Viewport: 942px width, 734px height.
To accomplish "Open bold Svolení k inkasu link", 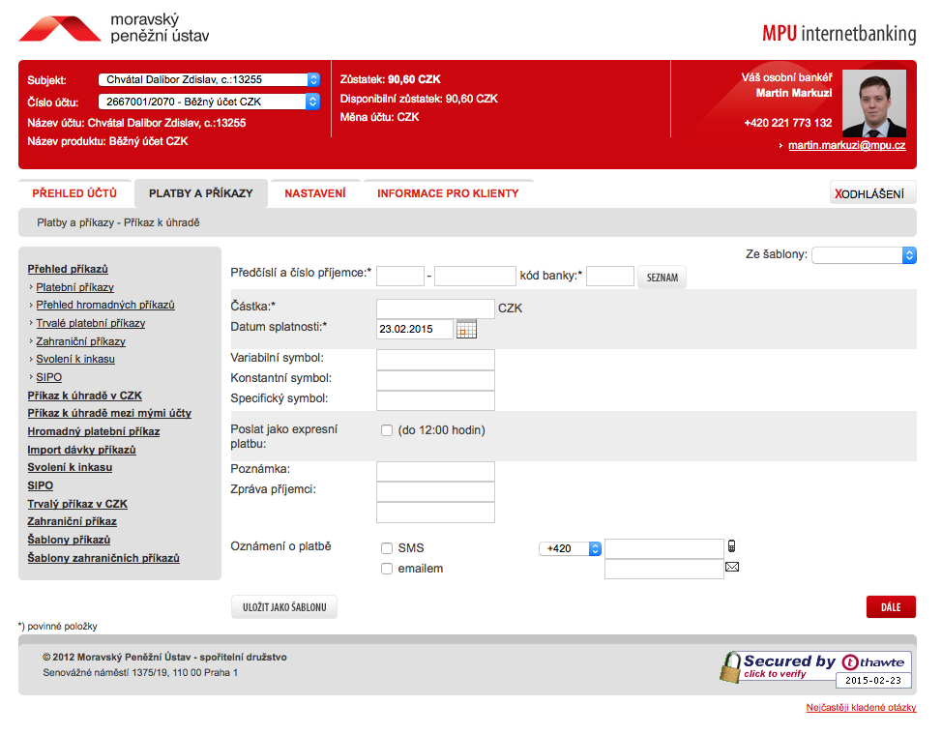I will coord(70,467).
